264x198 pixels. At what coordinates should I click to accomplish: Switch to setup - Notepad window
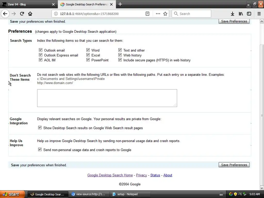click(x=130, y=194)
